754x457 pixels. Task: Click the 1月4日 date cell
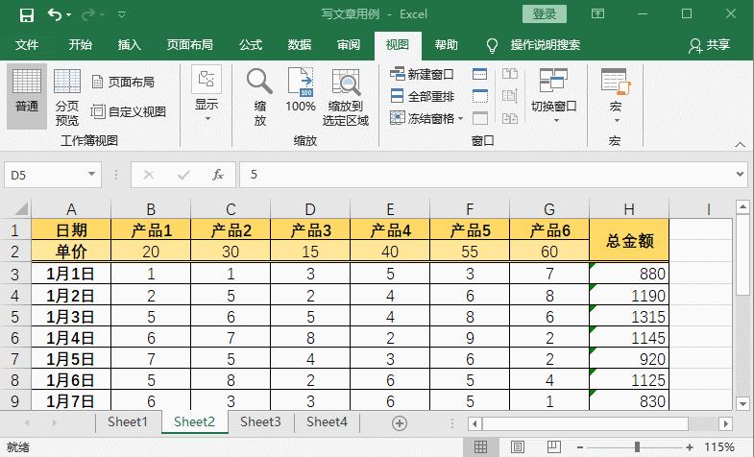[71, 338]
